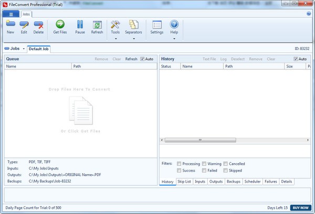The width and height of the screenshot is (315, 214).
Task: Sort History by Status column header
Action: tap(170, 66)
